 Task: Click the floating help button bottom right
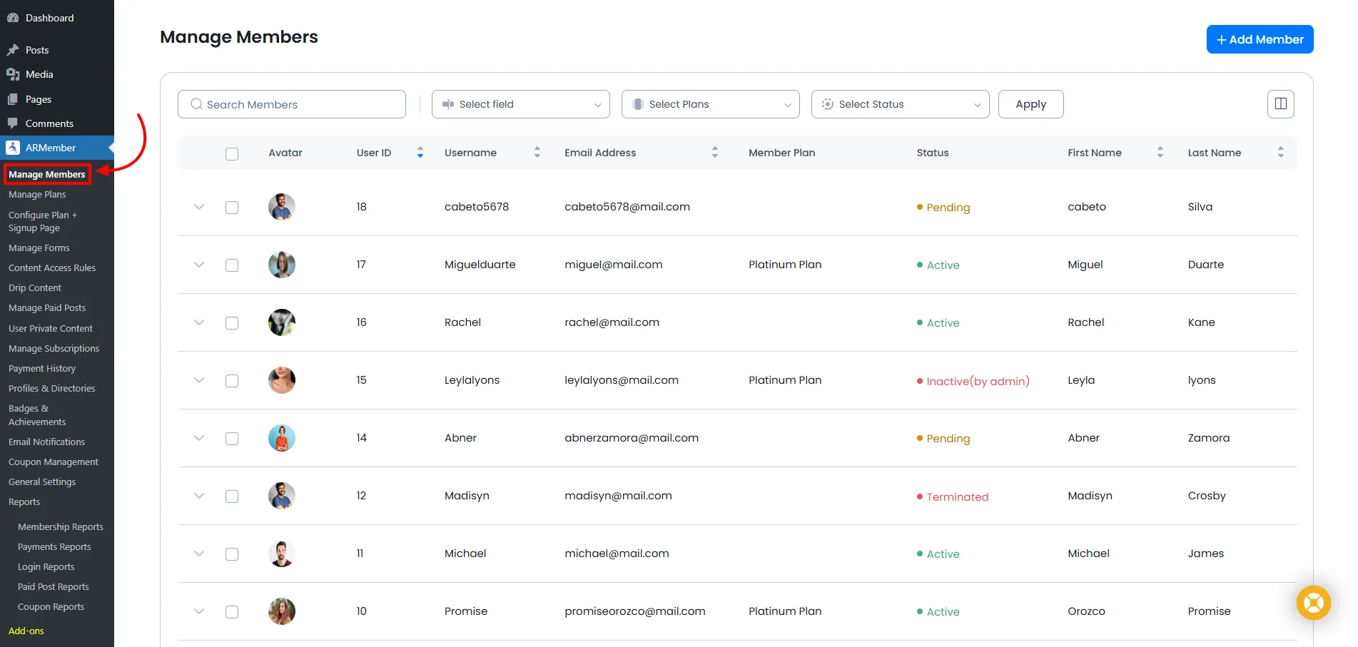point(1313,603)
